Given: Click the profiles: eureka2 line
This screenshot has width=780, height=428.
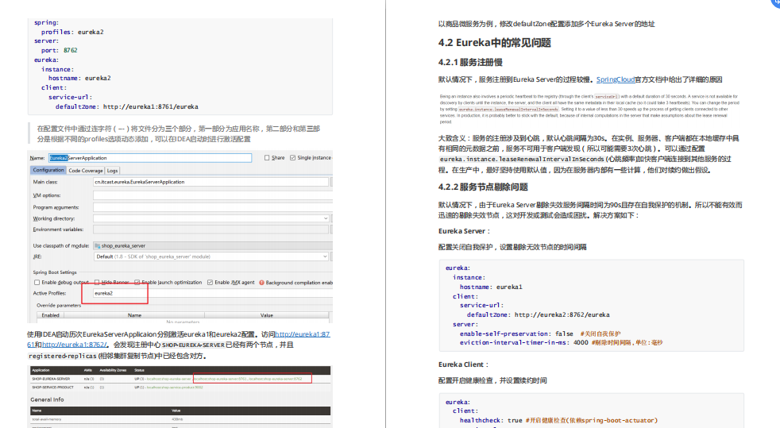Looking at the screenshot, I should [x=72, y=32].
